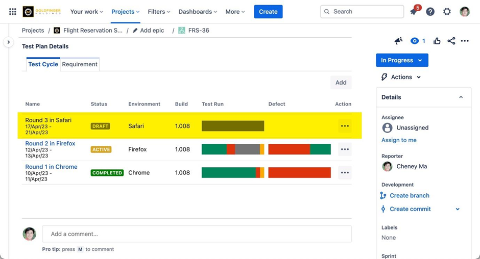
Task: Open the Dashboards menu
Action: pos(198,12)
